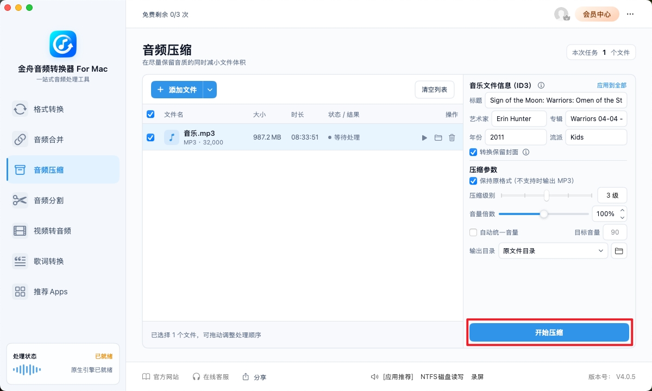Click the info icon beside 音乐文件信息 (ID3)
The image size is (652, 391).
541,85
